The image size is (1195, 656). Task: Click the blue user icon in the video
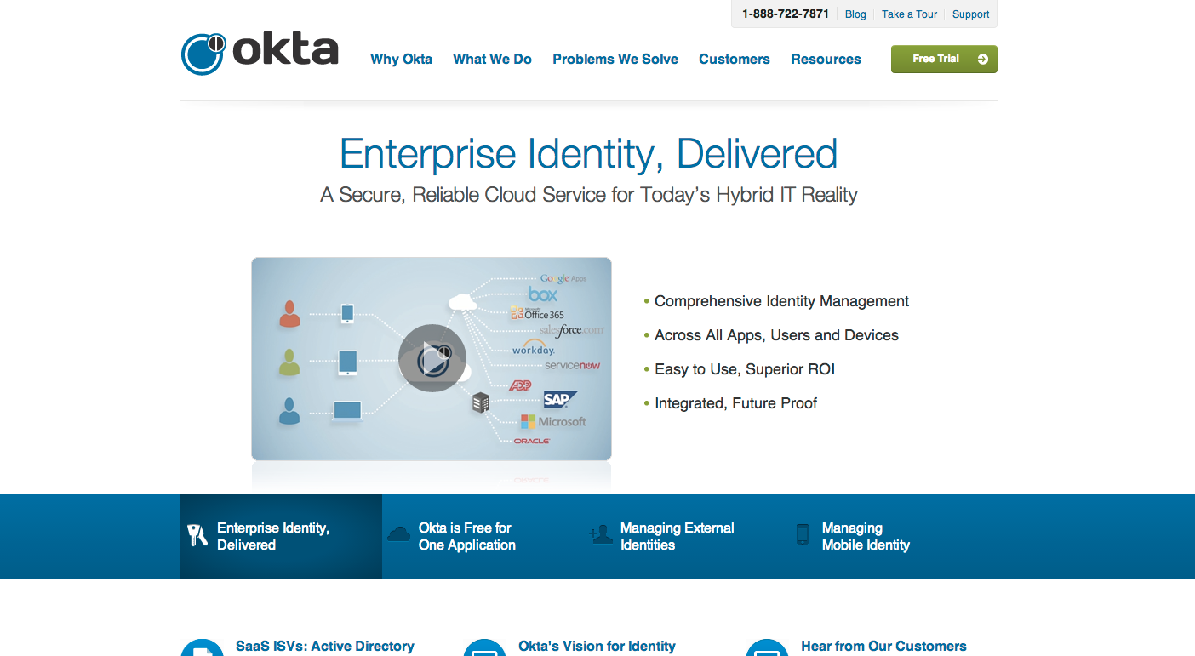(290, 411)
